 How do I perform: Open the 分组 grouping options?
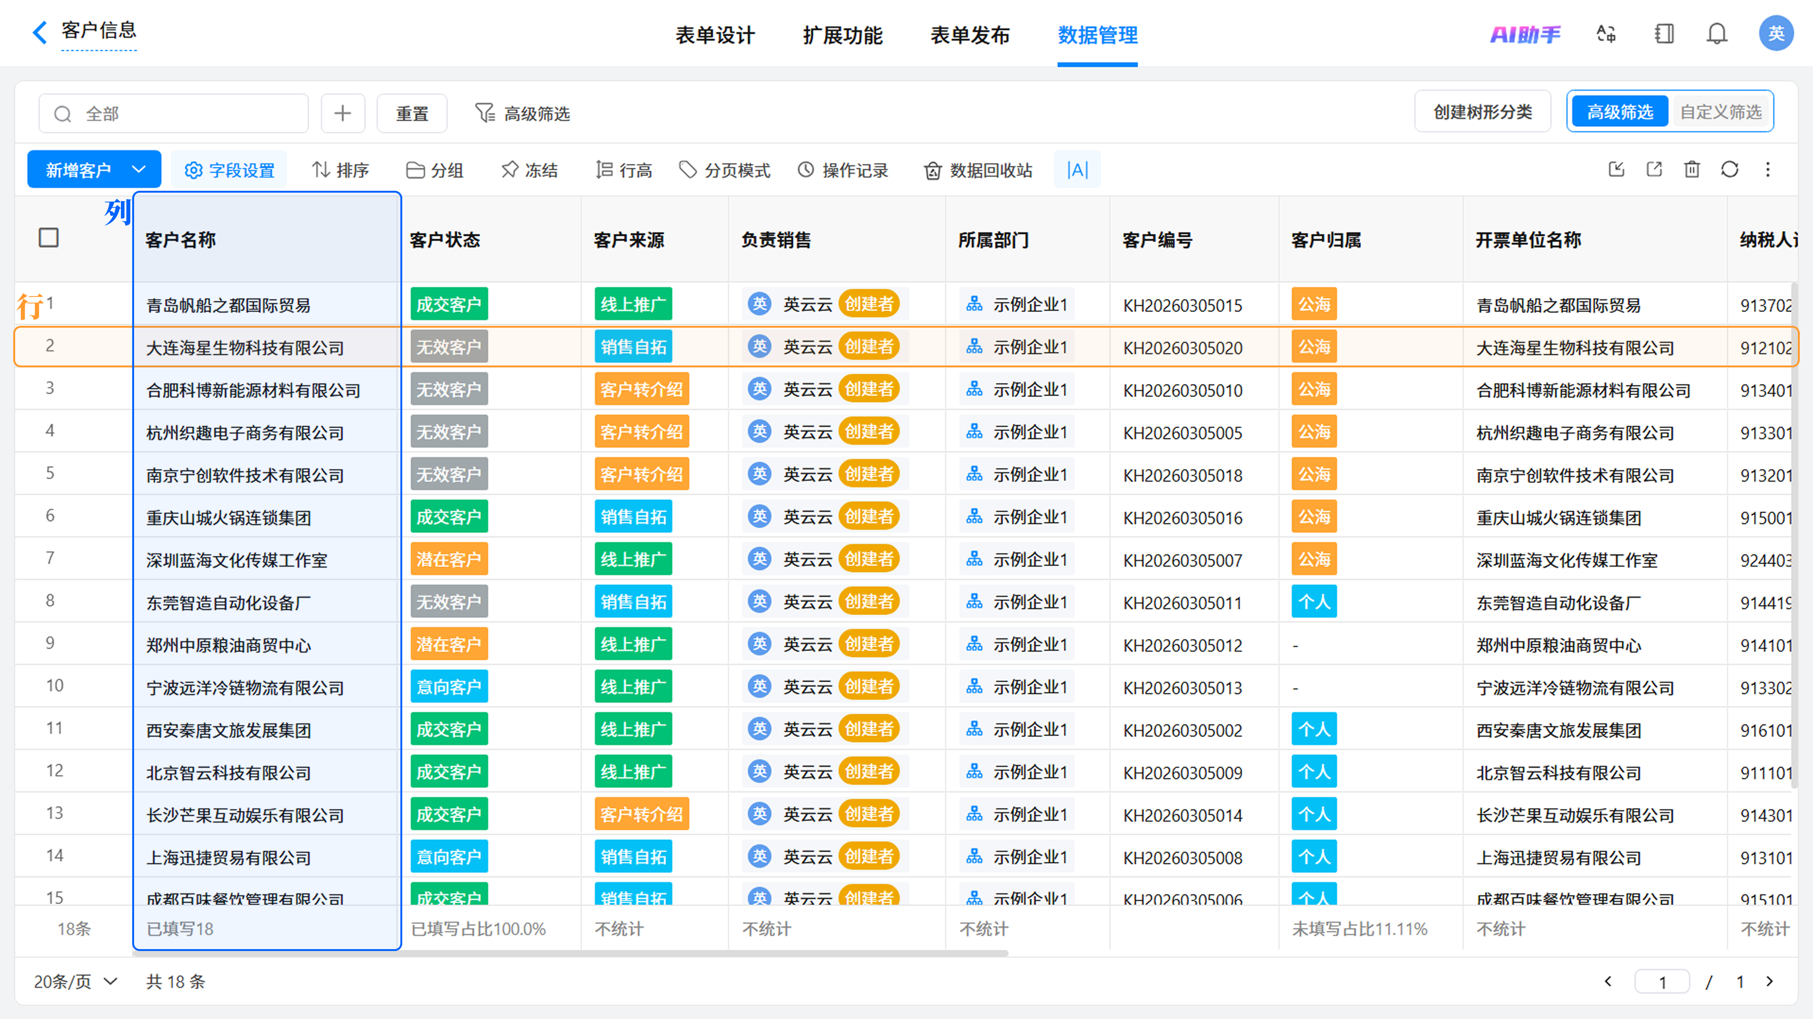click(x=435, y=170)
